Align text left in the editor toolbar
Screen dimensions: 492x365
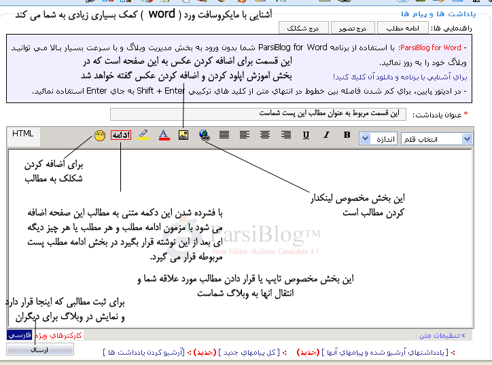tap(245, 135)
